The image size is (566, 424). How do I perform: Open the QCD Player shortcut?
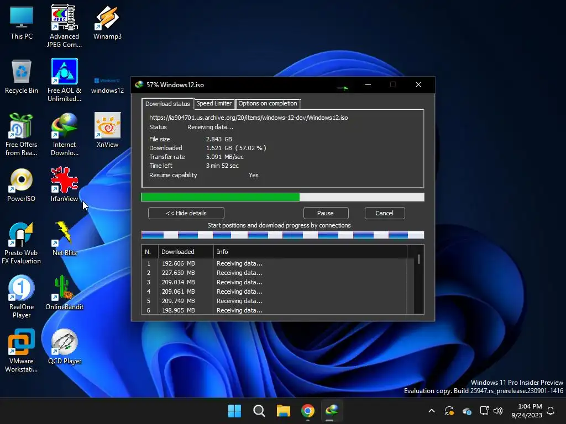click(64, 347)
